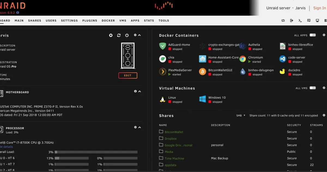The width and height of the screenshot is (327, 172).
Task: Stop the Jarvis server array
Action: [x=111, y=35]
